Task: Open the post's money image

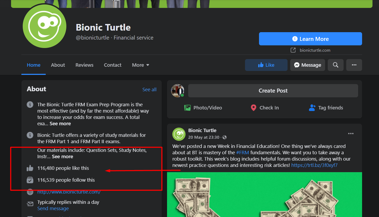Action: [265, 195]
